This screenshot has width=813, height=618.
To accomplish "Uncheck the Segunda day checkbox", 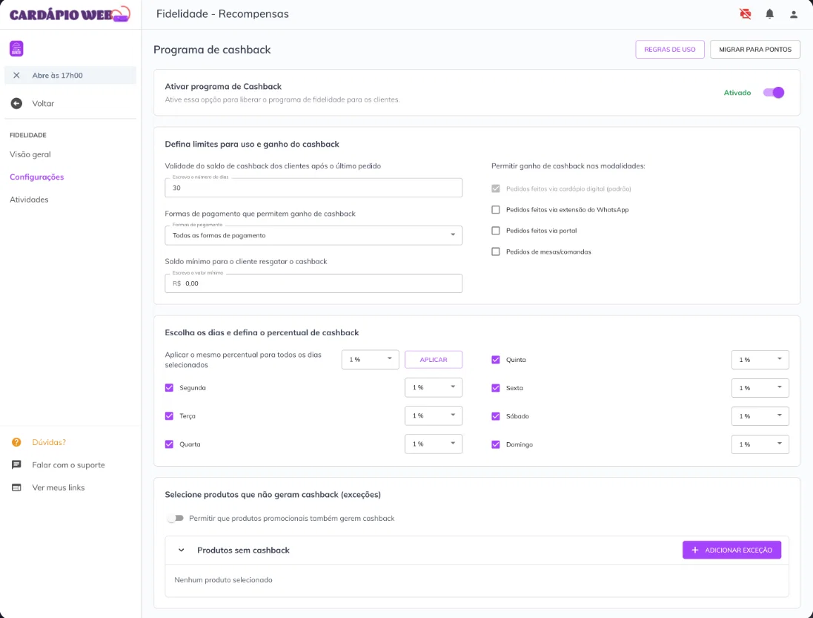I will [x=169, y=387].
